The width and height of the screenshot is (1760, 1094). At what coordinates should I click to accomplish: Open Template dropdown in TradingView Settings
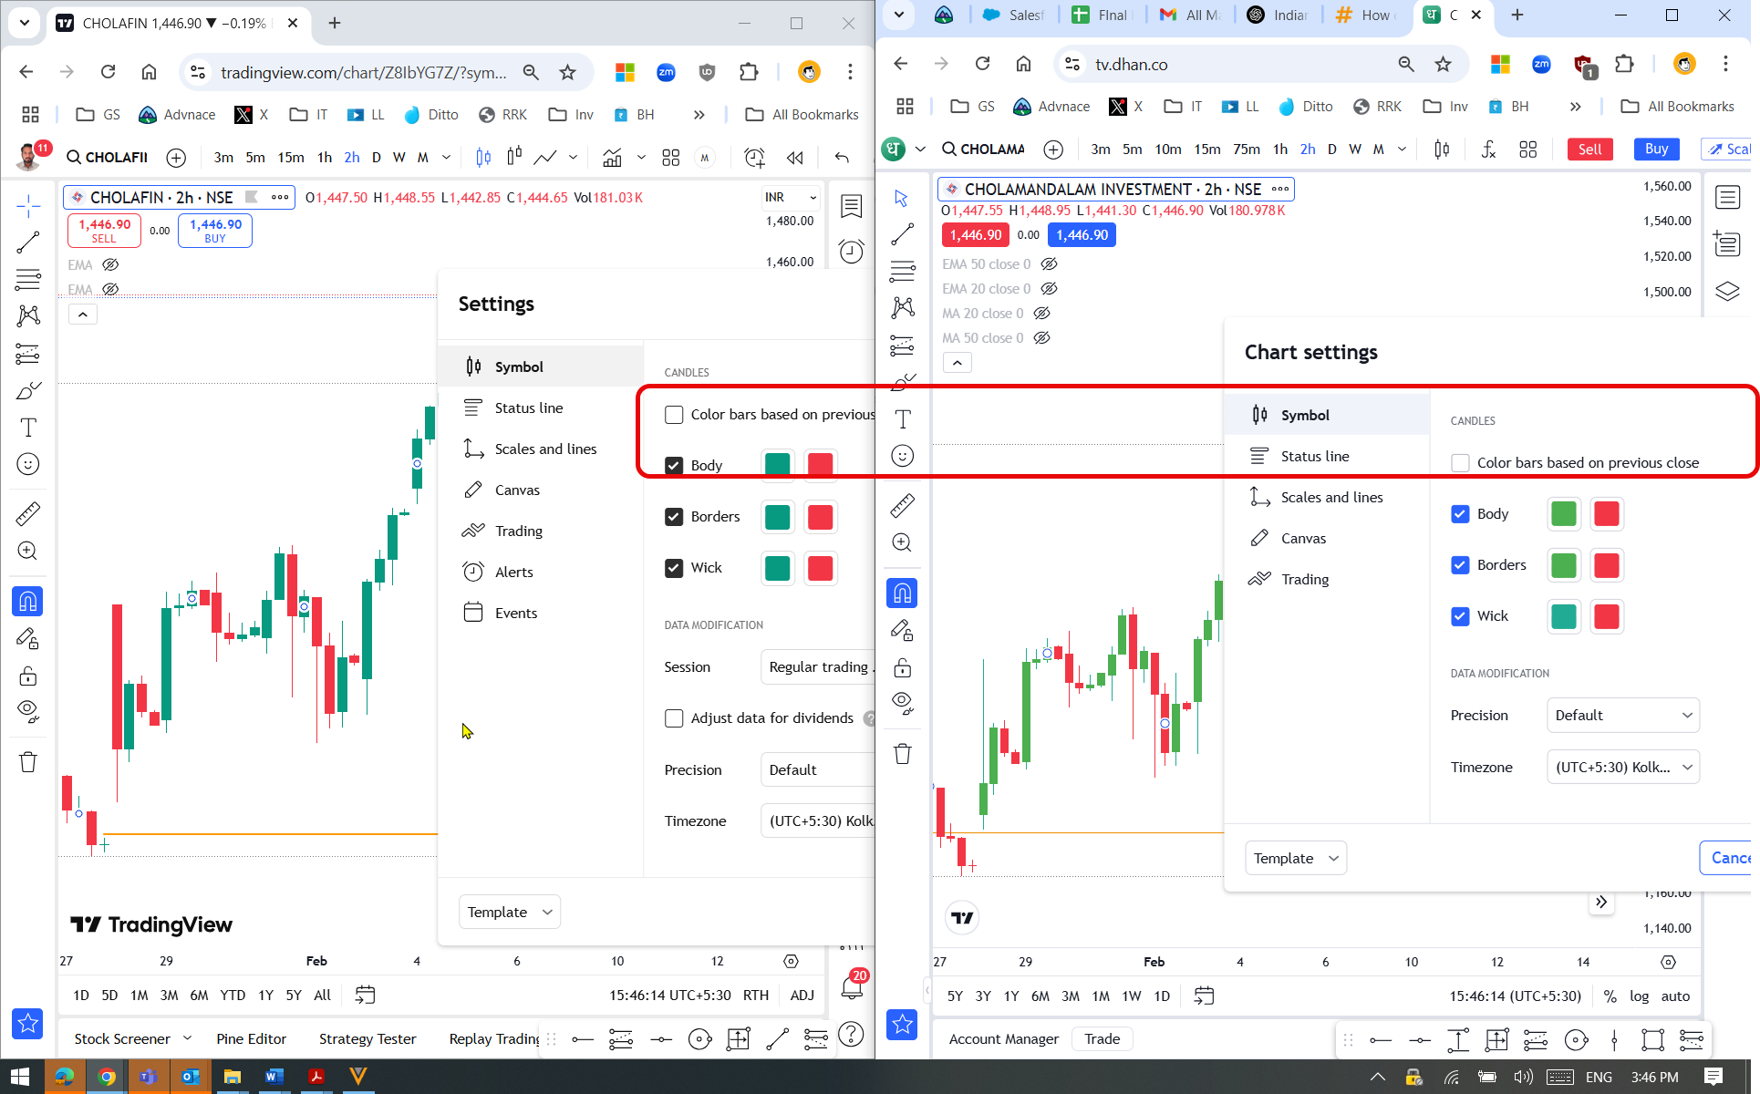tap(510, 912)
